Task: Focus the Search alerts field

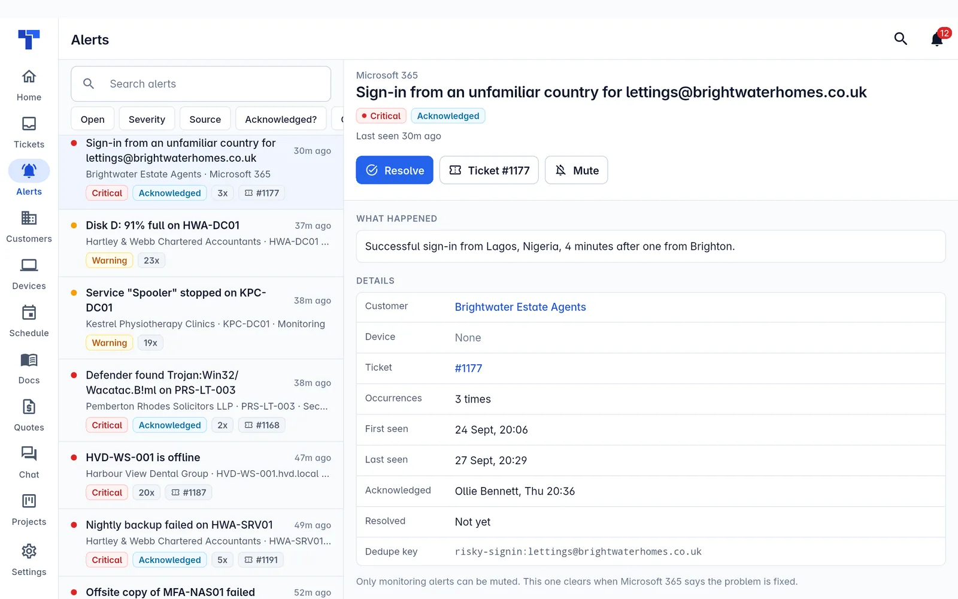Action: [201, 84]
